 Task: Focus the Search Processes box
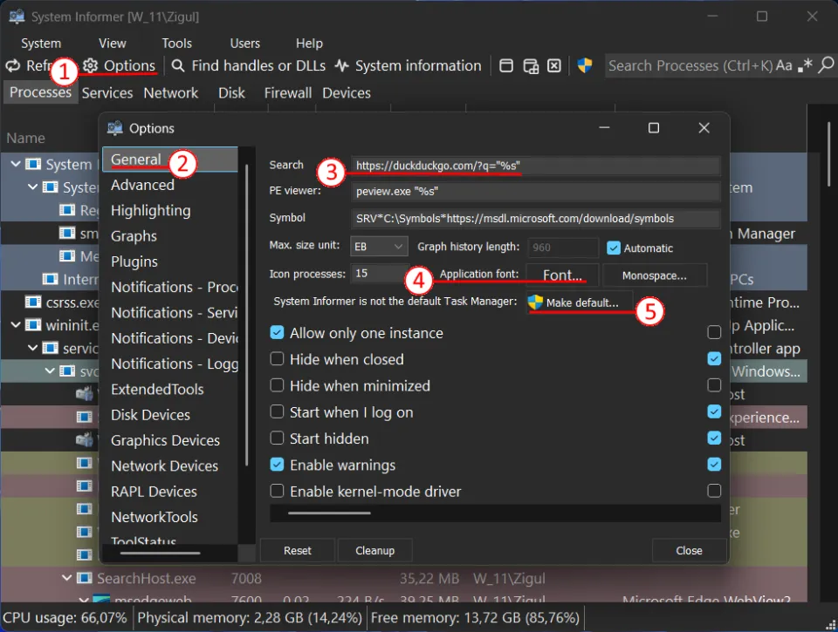click(690, 65)
